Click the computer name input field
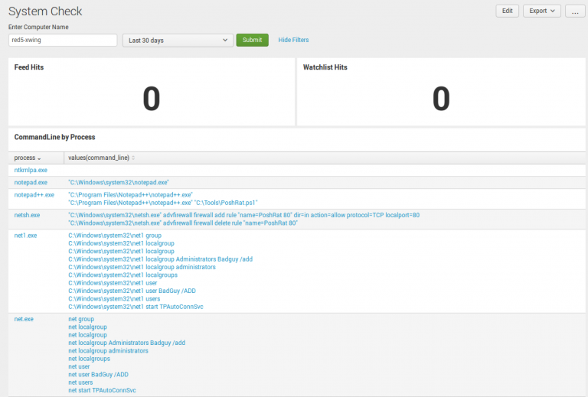The height and width of the screenshot is (397, 588). (63, 40)
